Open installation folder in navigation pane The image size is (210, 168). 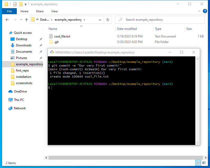coord(23,77)
